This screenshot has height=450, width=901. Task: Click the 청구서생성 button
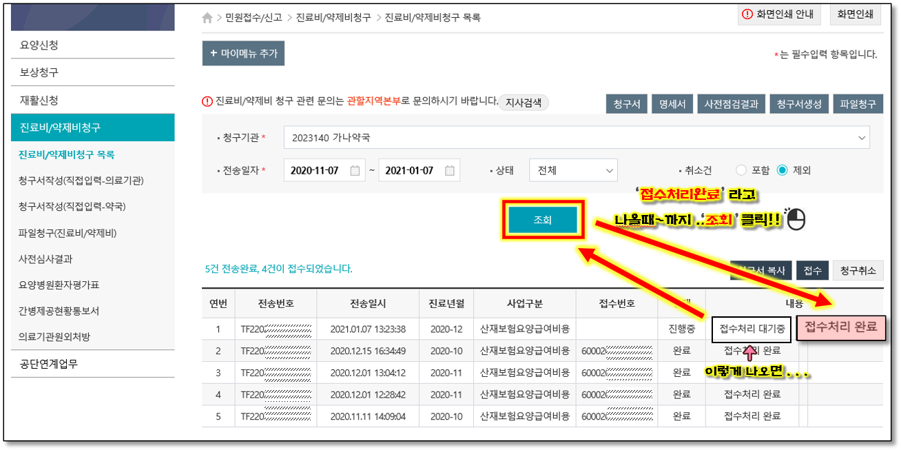[799, 104]
